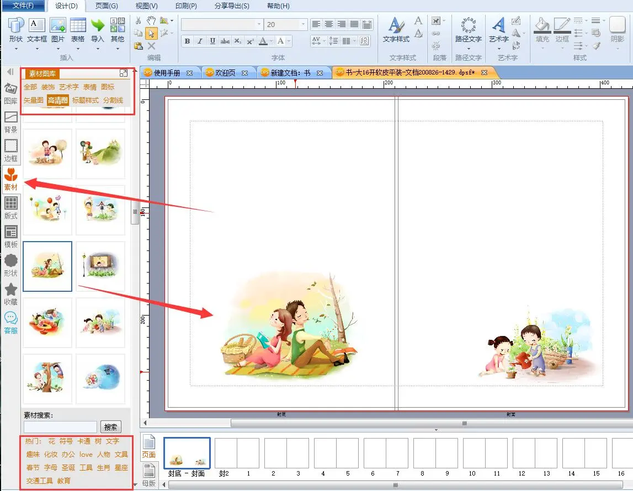Image resolution: width=633 pixels, height=491 pixels.
Task: Open 模板 template panel in sidebar
Action: coord(10,237)
